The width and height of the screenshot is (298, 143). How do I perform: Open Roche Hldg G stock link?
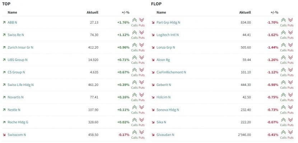[x=18, y=122]
